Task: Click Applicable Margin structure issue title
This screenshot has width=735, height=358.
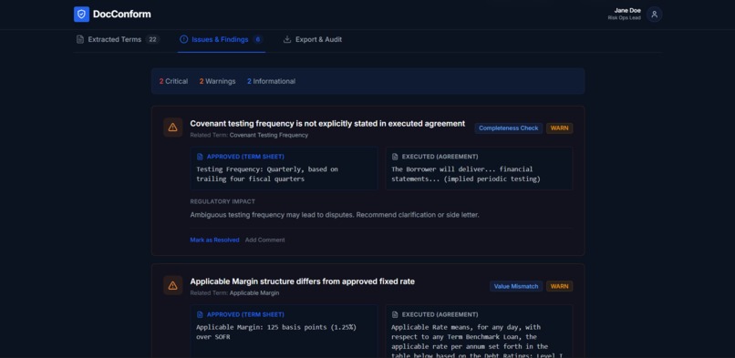Action: 303,281
